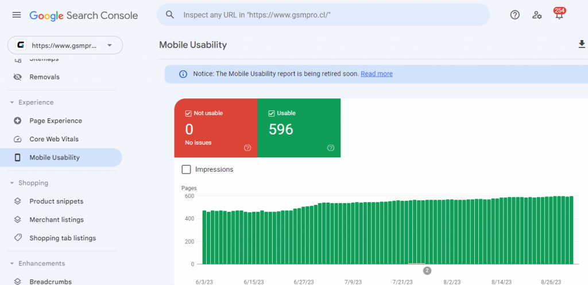Enable the Impressions checkbox

click(x=186, y=169)
